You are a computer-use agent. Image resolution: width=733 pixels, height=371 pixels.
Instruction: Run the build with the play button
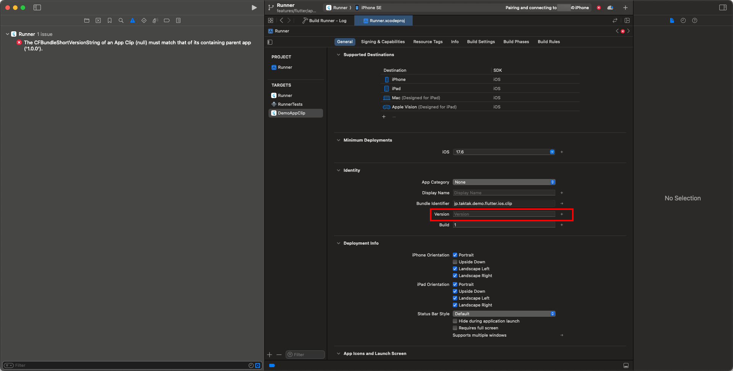tap(254, 8)
